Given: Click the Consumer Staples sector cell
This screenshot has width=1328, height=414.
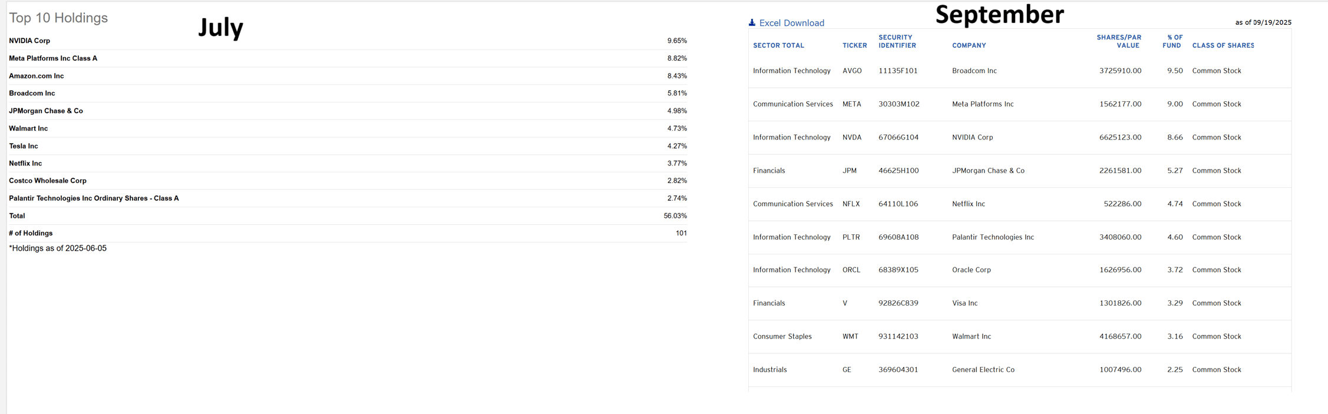Looking at the screenshot, I should coord(782,336).
